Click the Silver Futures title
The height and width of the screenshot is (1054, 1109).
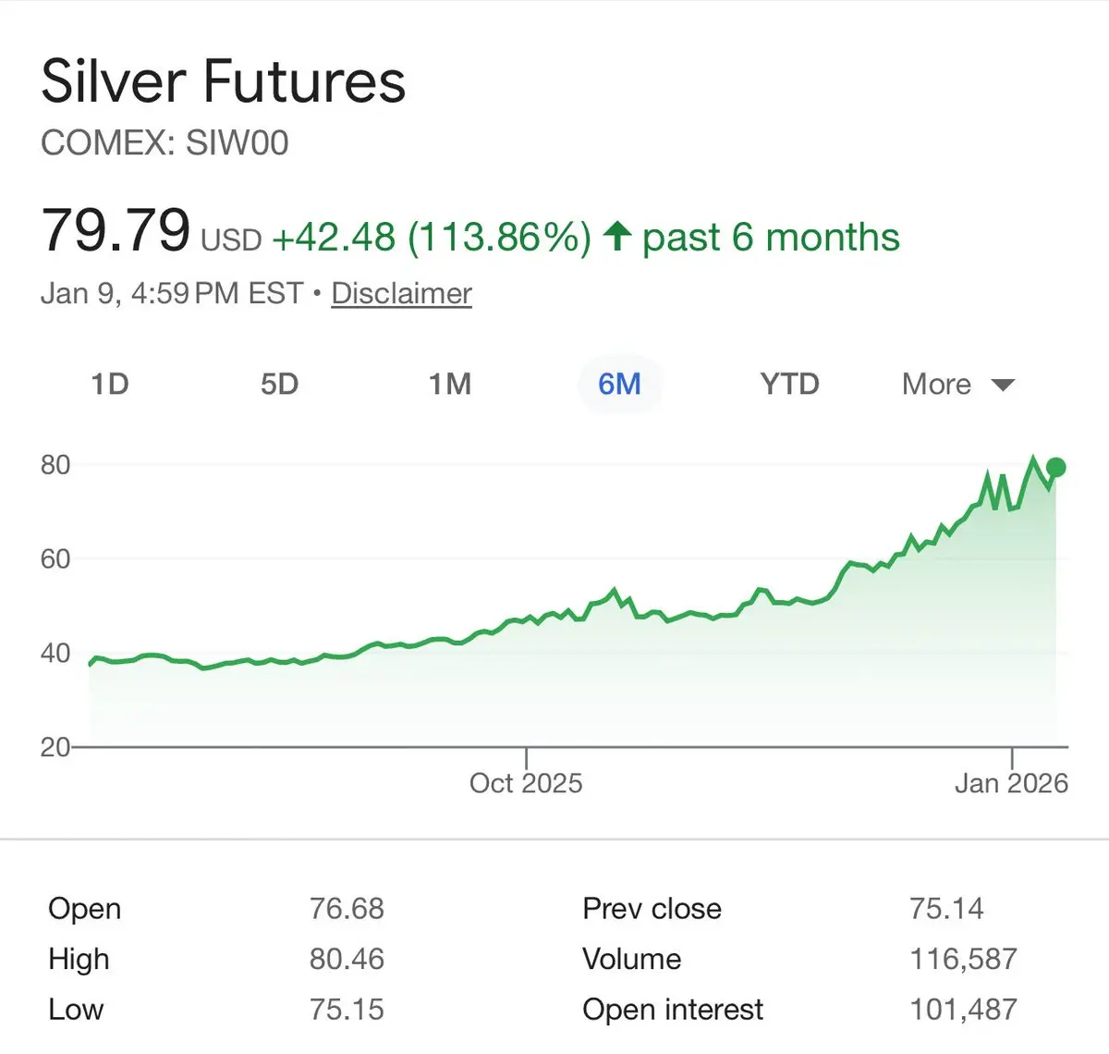tap(224, 81)
